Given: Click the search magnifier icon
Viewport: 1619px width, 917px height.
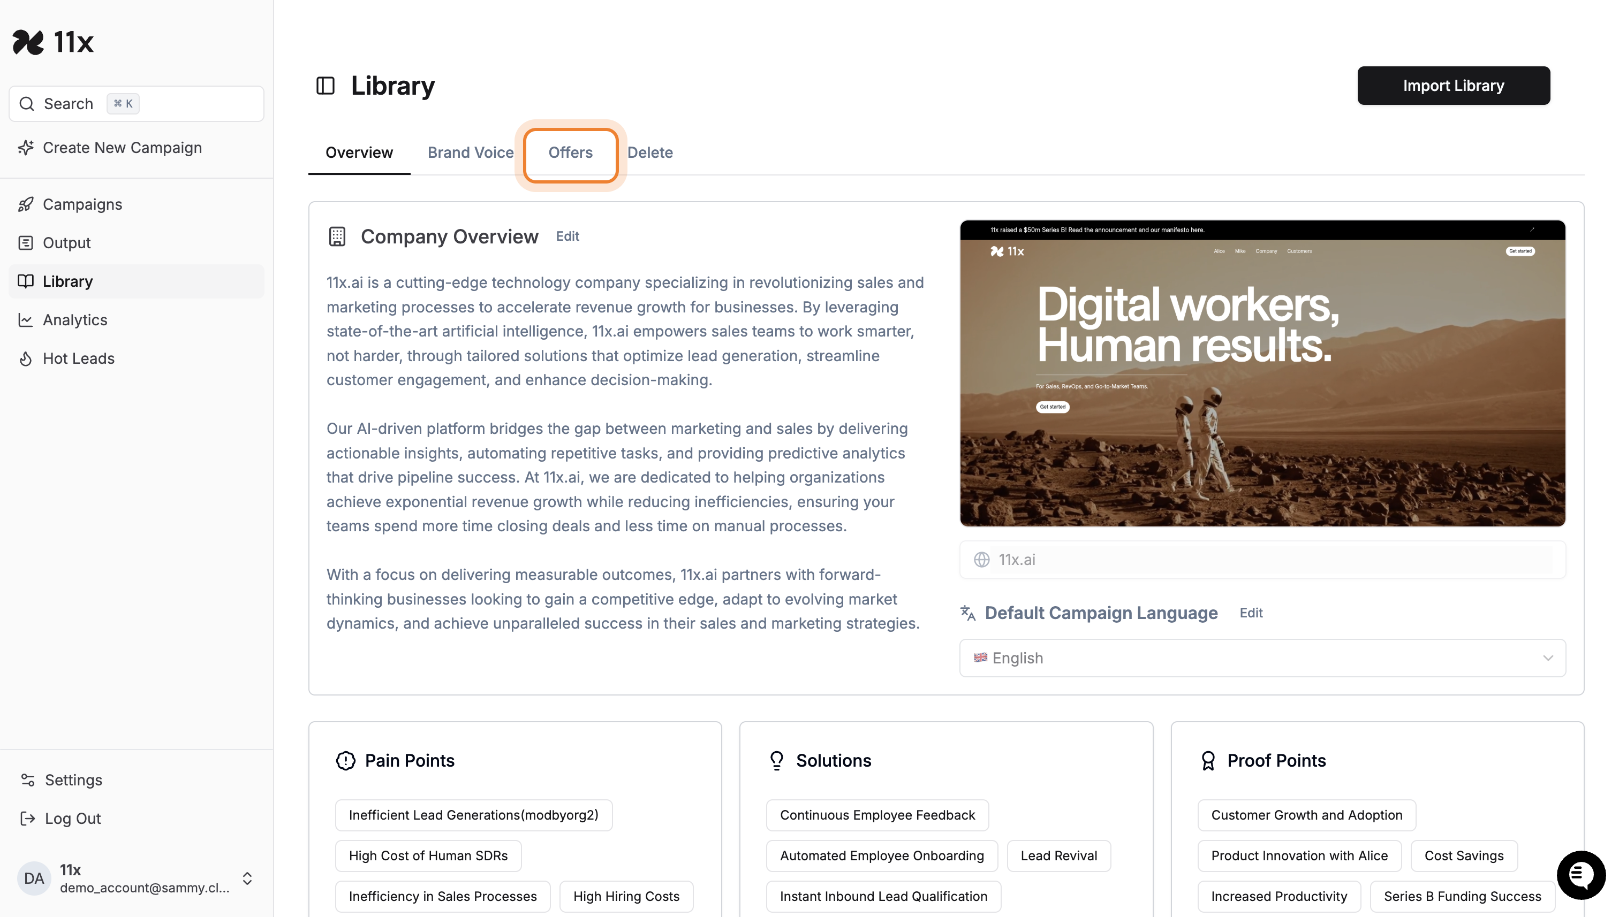Looking at the screenshot, I should (x=26, y=103).
